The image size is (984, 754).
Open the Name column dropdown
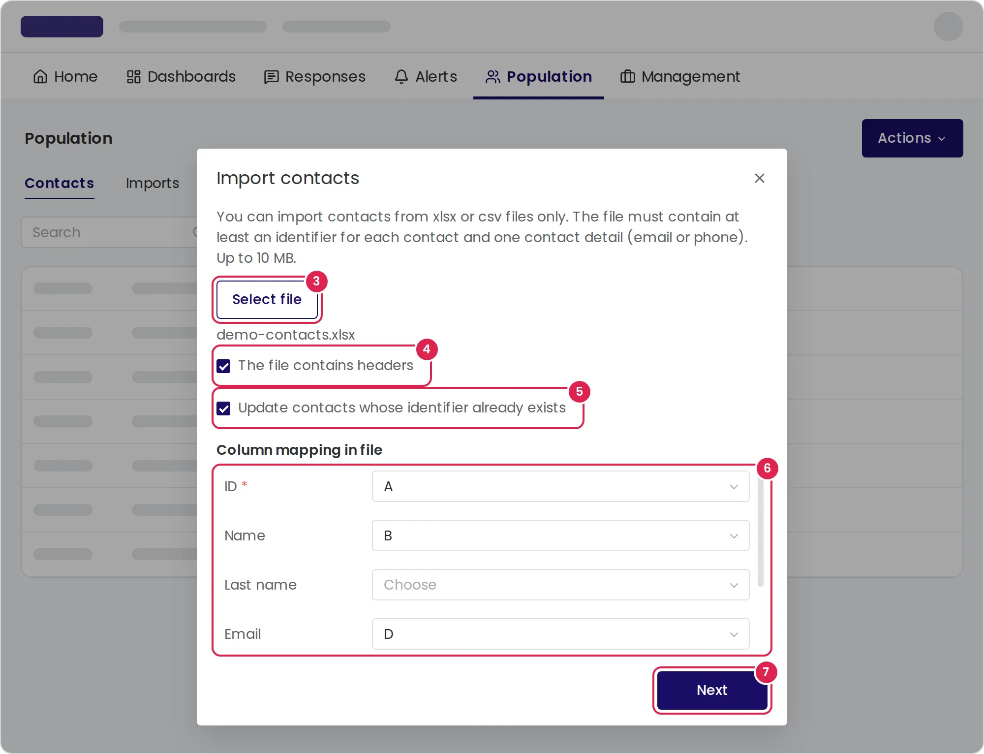pyautogui.click(x=560, y=535)
